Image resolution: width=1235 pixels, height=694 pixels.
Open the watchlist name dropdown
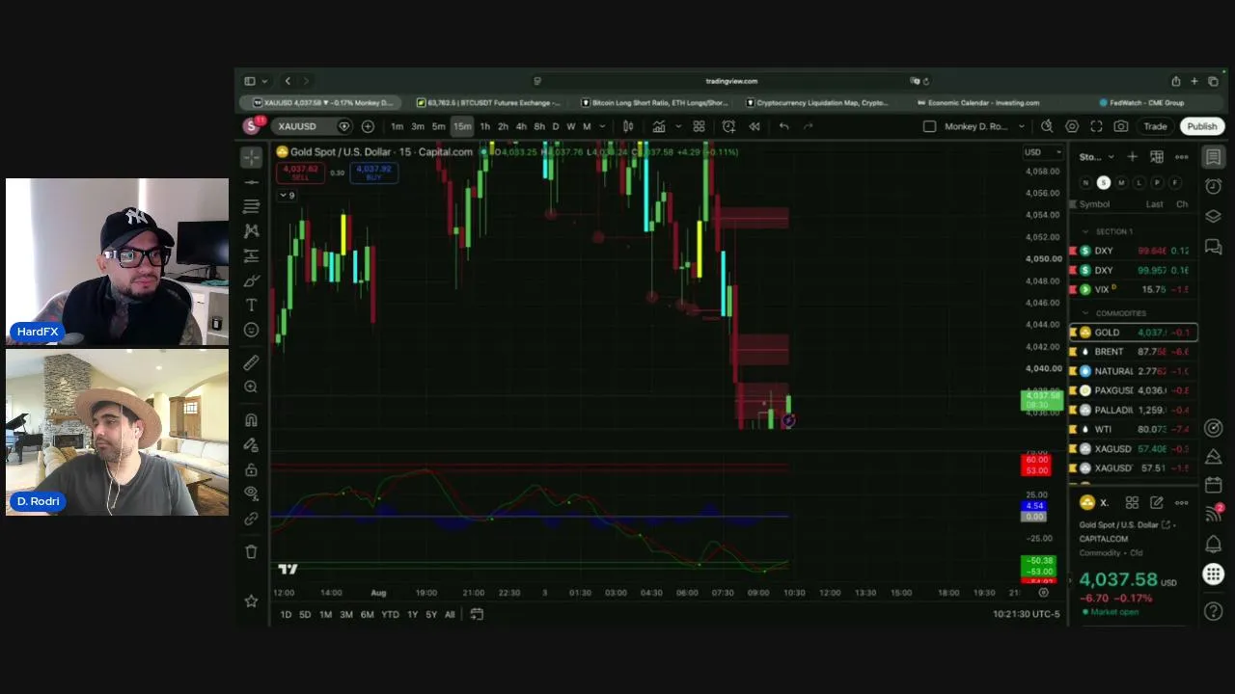pyautogui.click(x=1096, y=157)
